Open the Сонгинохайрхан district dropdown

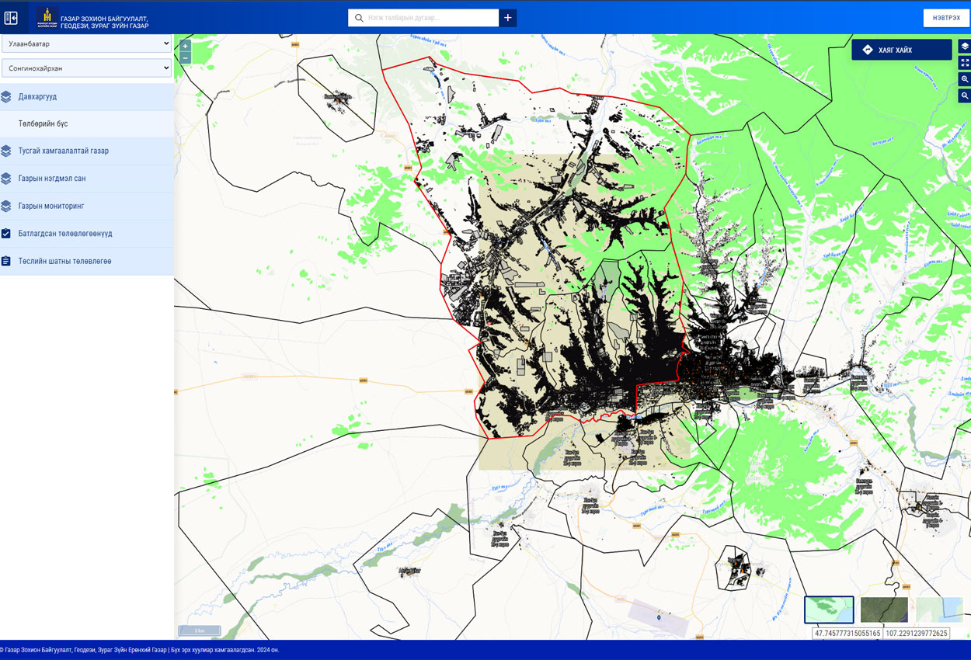(x=86, y=68)
